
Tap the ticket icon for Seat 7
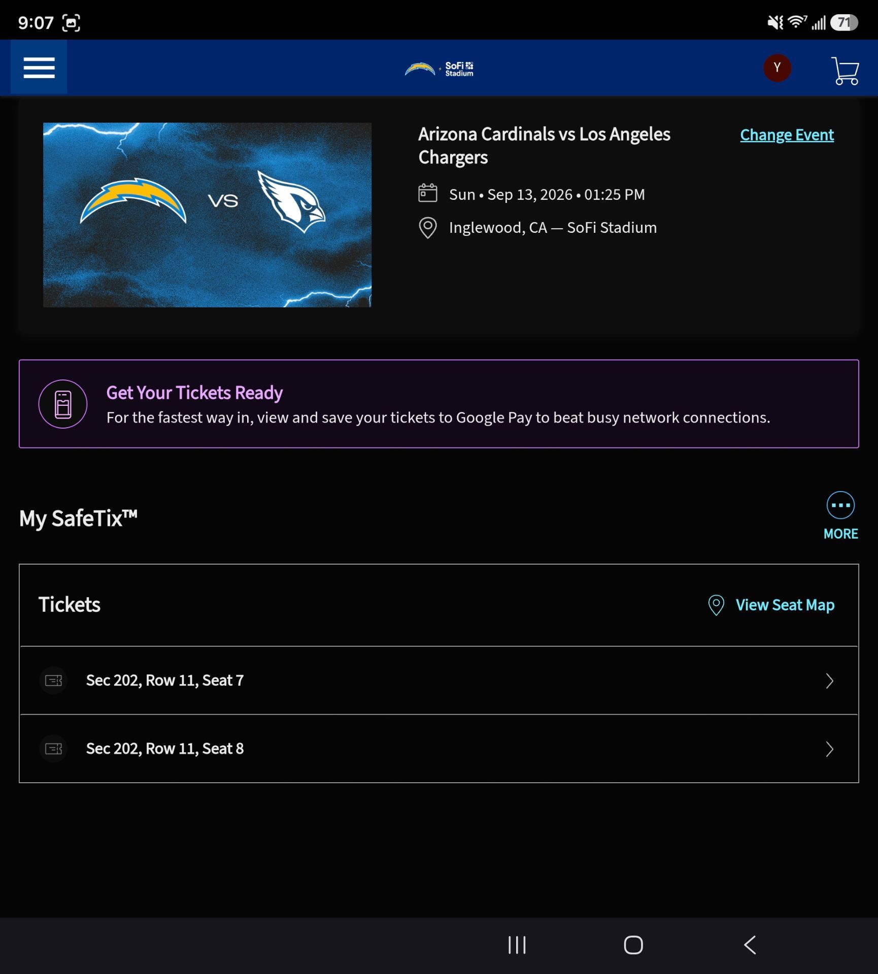click(x=53, y=680)
